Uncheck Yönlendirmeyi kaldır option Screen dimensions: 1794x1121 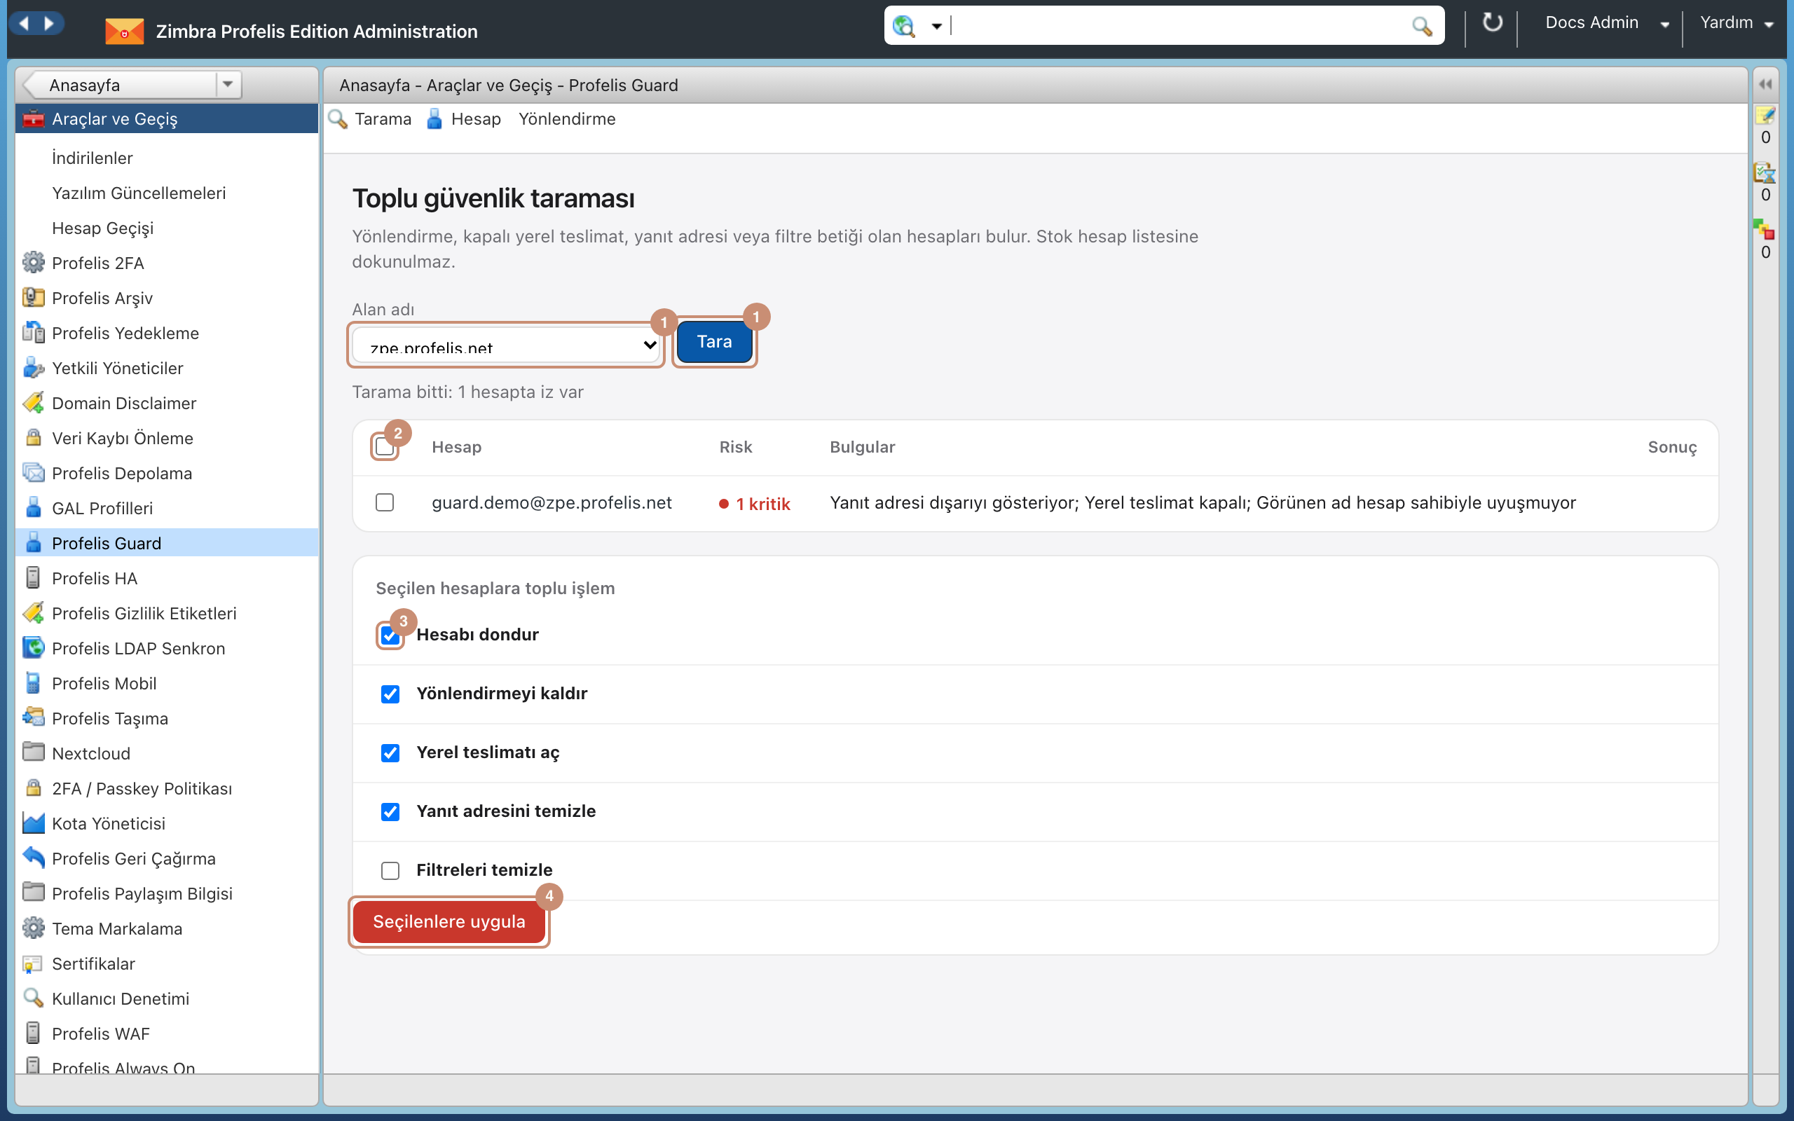click(x=390, y=694)
